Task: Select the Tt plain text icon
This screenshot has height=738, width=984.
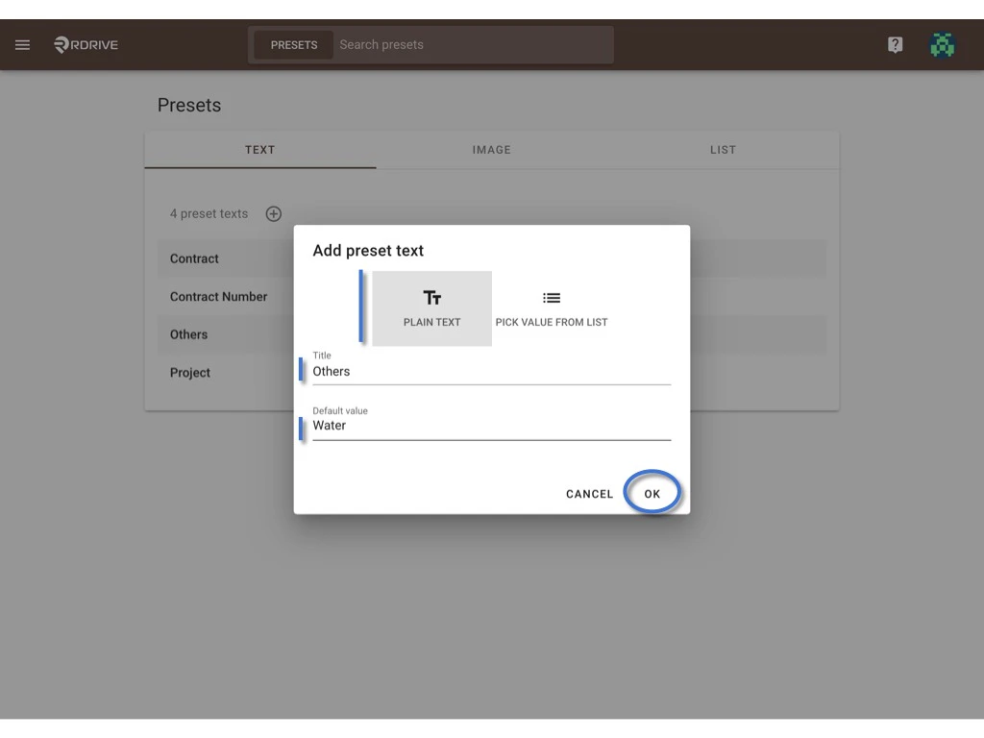Action: (431, 297)
